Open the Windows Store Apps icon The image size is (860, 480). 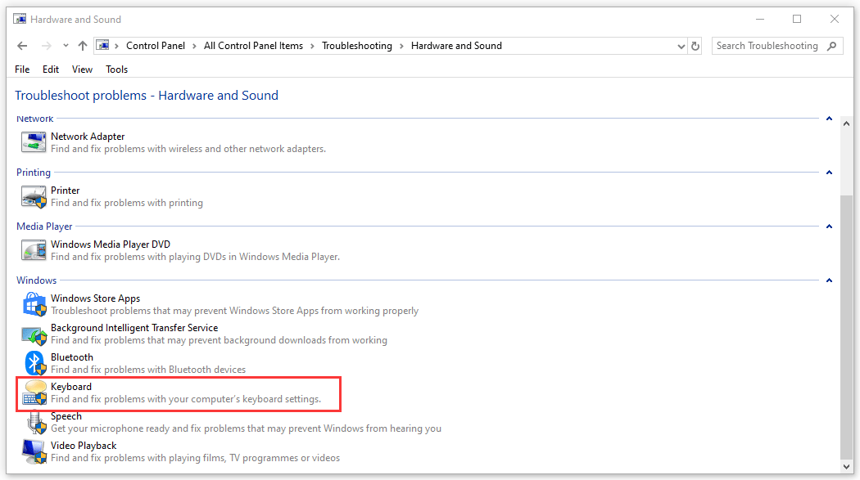[x=34, y=304]
